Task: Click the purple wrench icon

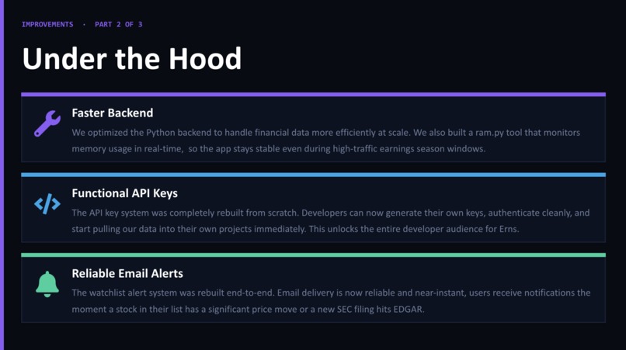Action: [x=47, y=123]
